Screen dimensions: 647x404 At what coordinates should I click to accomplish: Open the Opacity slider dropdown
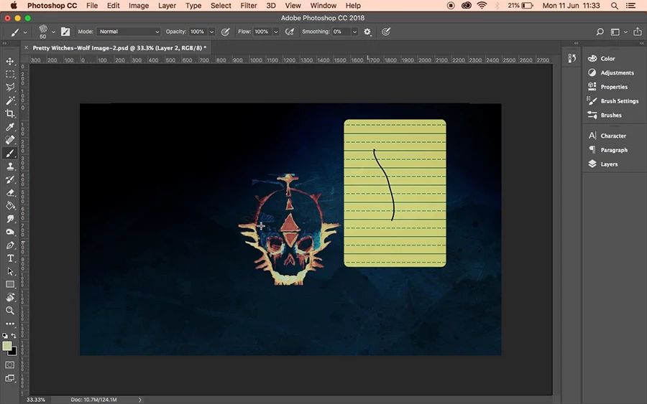(x=211, y=32)
